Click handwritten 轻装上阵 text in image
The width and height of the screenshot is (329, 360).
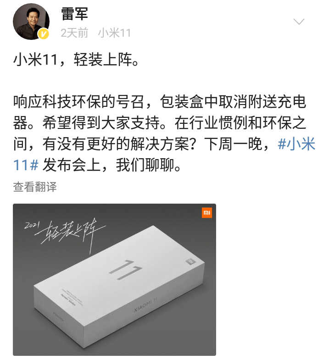pyautogui.click(x=71, y=234)
